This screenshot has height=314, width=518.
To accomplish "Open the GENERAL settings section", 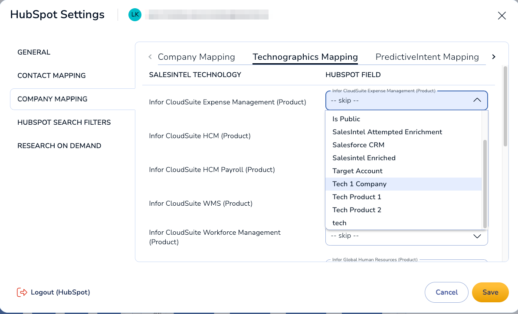I will (x=34, y=52).
